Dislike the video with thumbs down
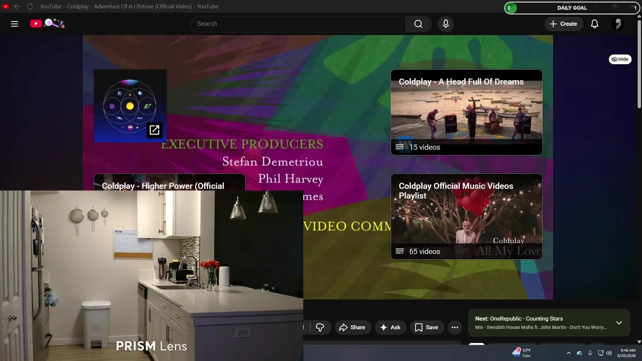The image size is (642, 361). (320, 327)
